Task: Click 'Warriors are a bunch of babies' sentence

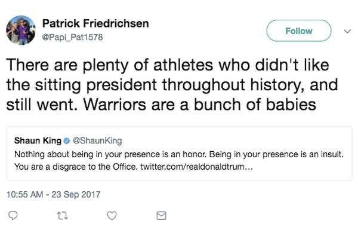Action: coord(199,105)
